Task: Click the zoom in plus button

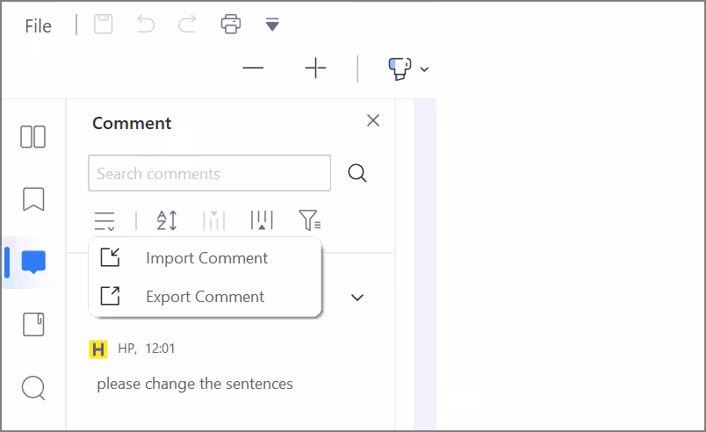Action: (x=315, y=68)
